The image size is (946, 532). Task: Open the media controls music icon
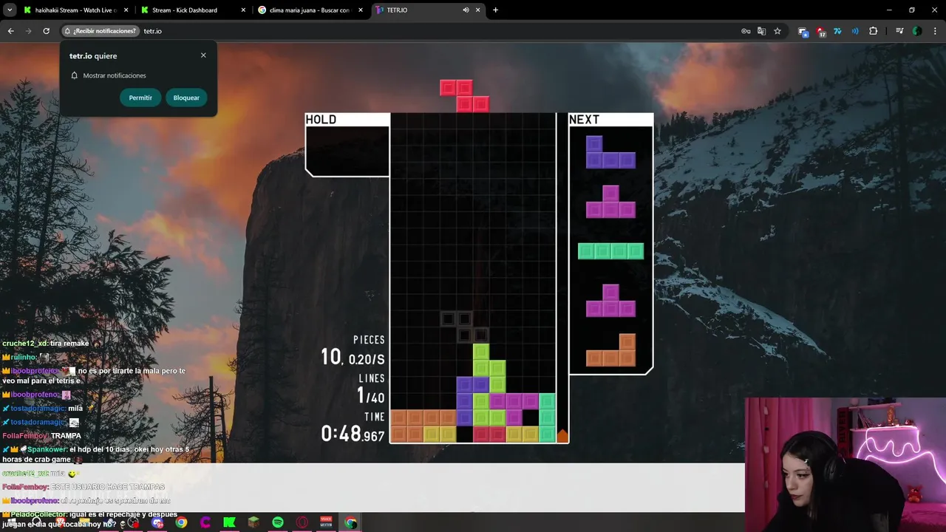899,31
